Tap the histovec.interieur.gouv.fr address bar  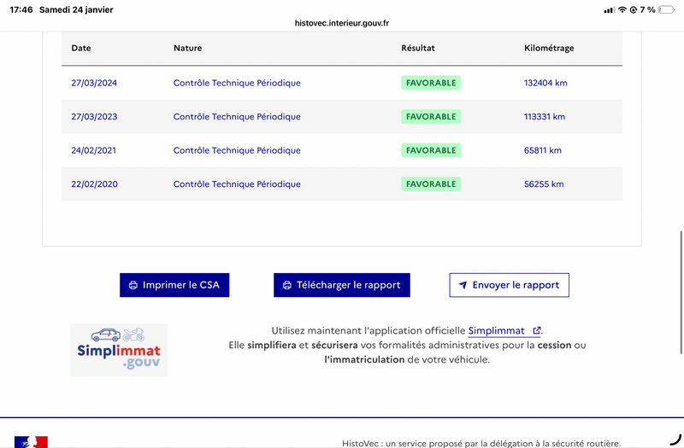(342, 23)
